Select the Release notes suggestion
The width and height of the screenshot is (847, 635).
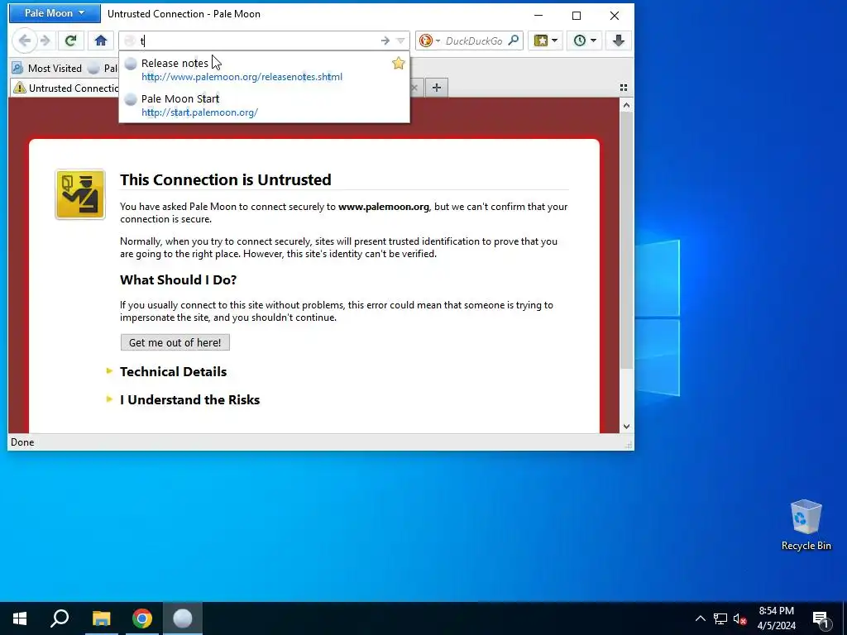click(x=264, y=69)
